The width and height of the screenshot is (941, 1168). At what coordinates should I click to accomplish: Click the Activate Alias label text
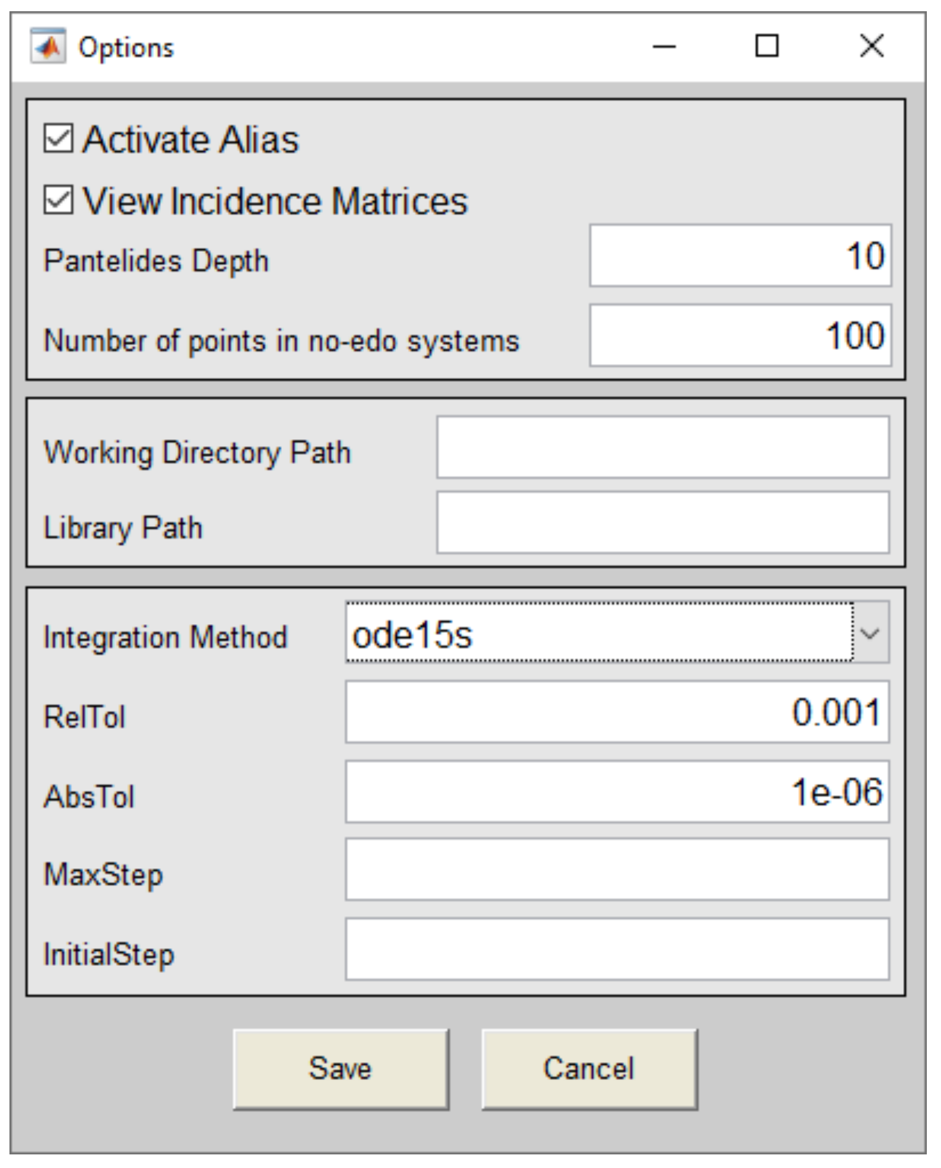pyautogui.click(x=190, y=140)
